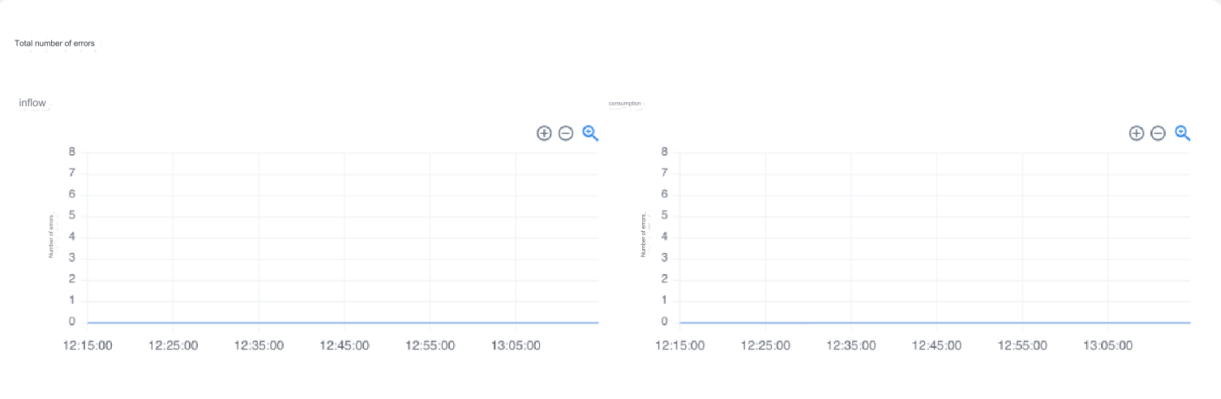1221x399 pixels.
Task: Activate selection zoom on consumption chart
Action: 1183,133
